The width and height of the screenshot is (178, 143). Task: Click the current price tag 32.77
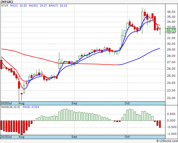click(171, 30)
